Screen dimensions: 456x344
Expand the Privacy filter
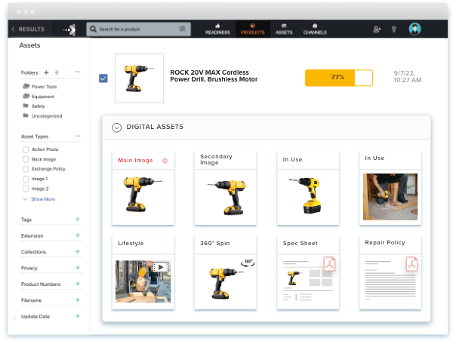coord(77,268)
